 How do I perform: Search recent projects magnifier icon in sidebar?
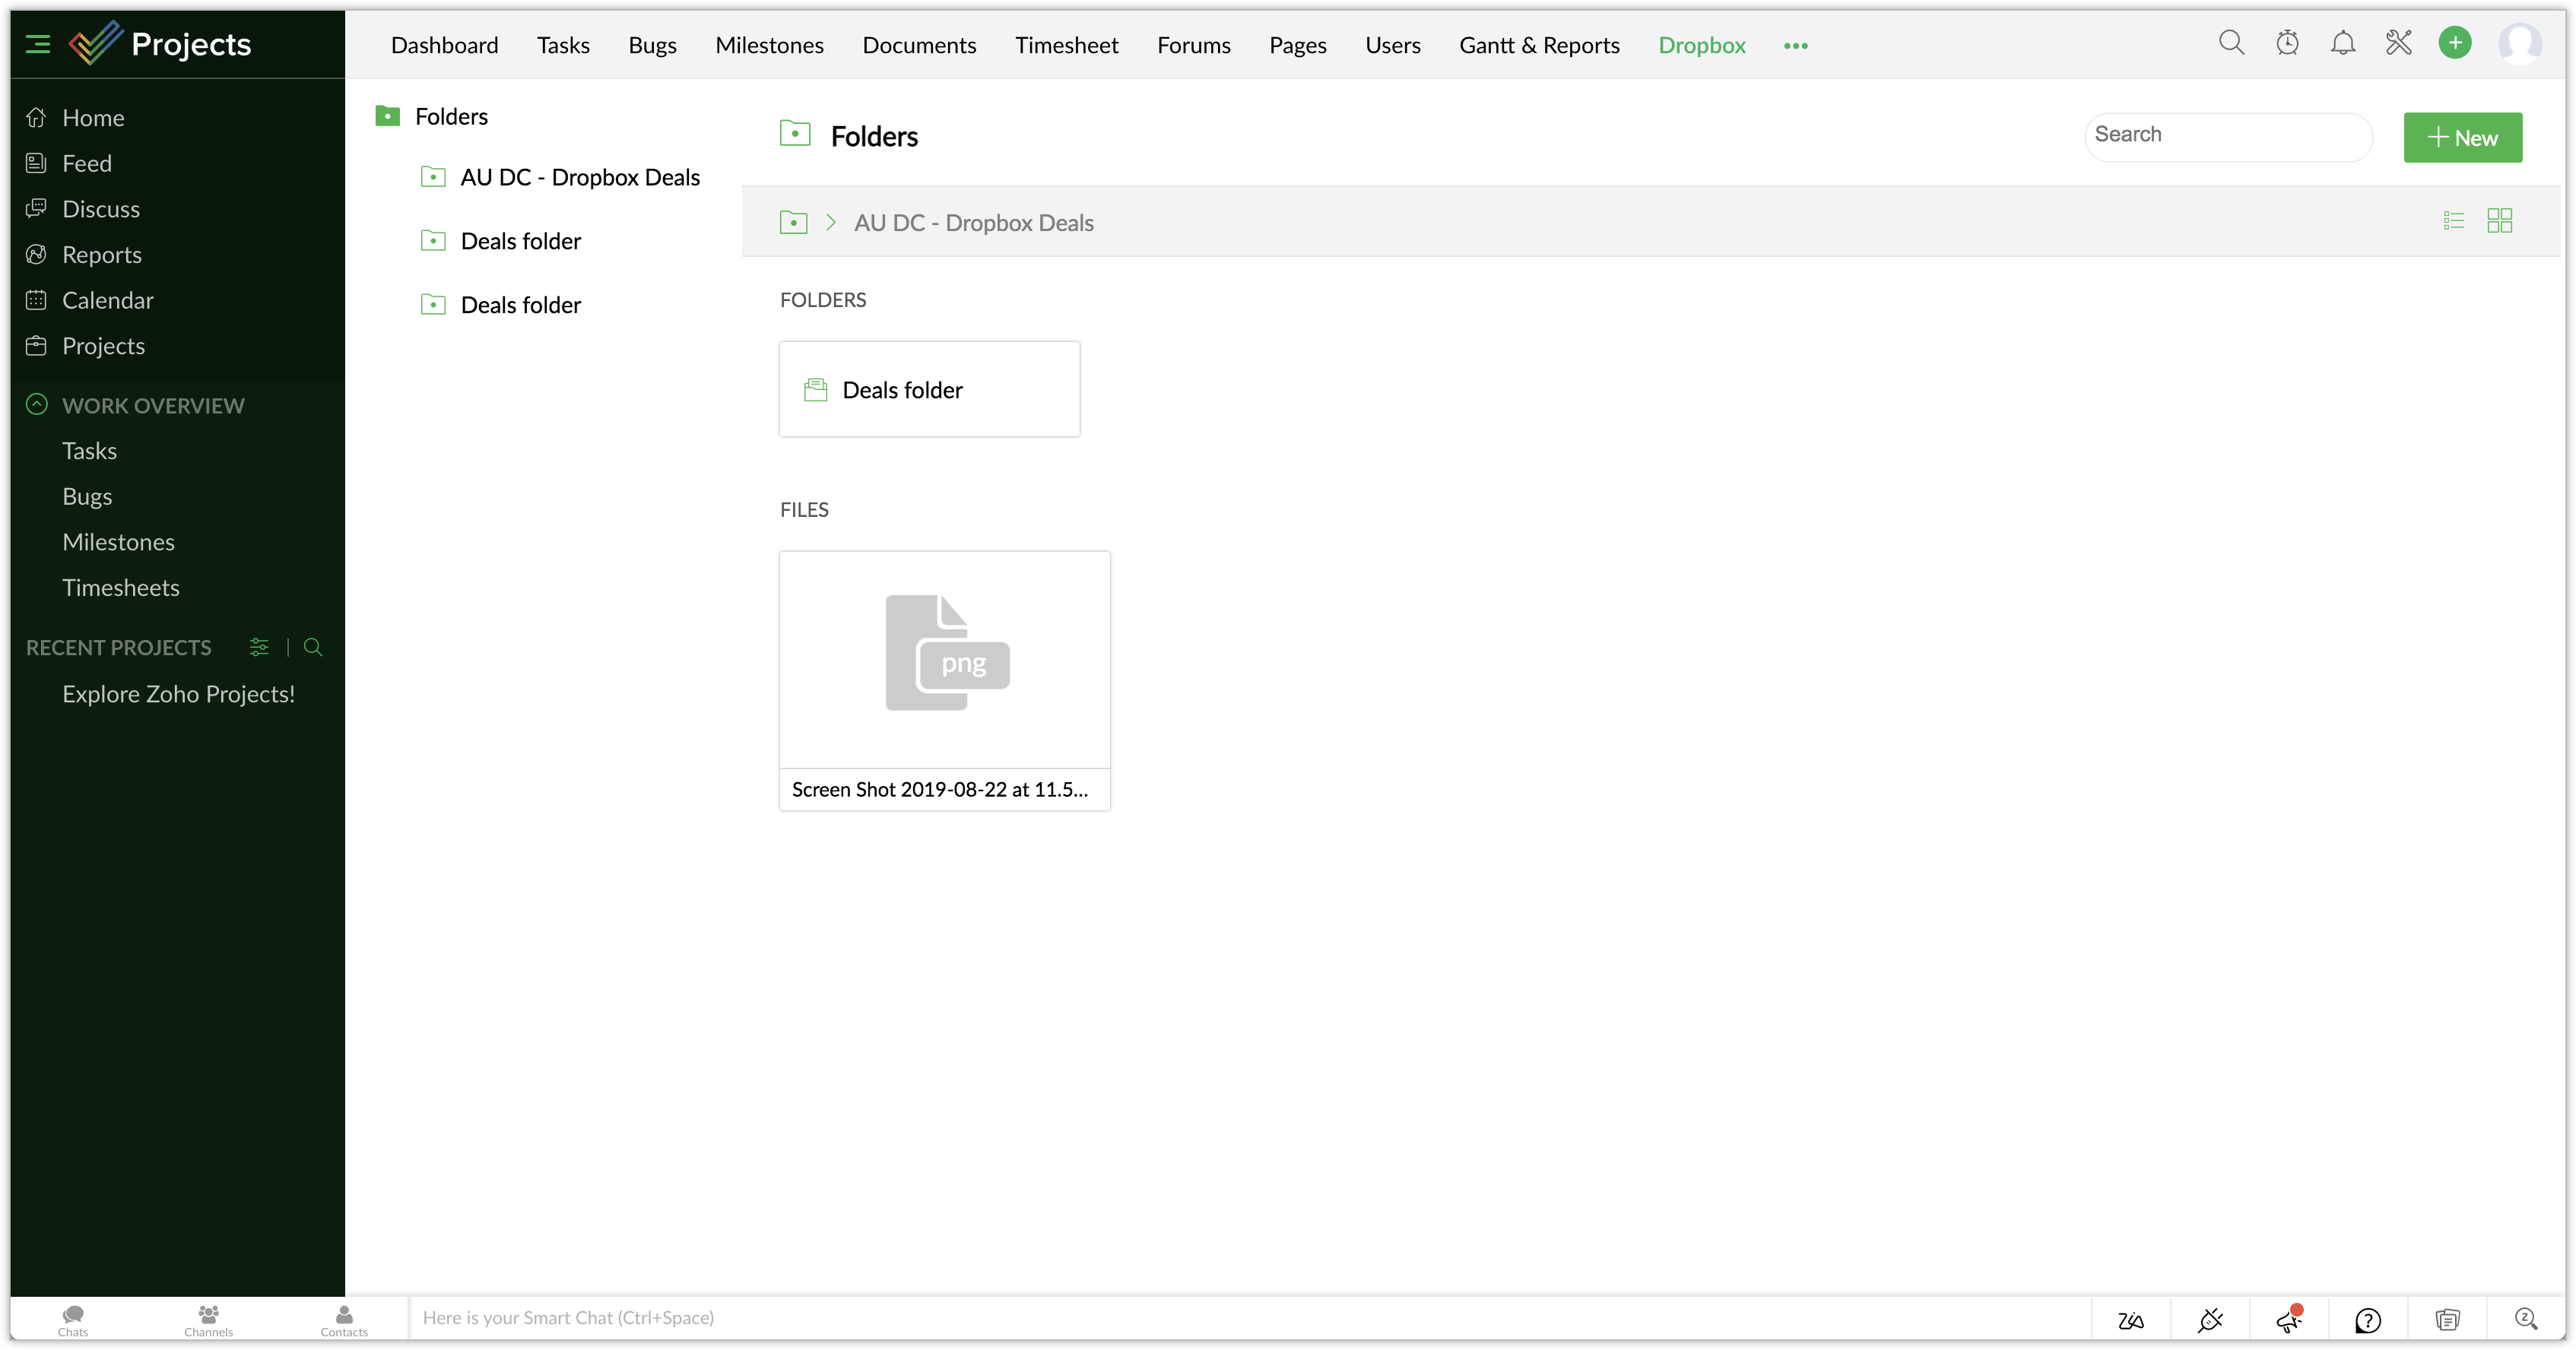click(313, 647)
